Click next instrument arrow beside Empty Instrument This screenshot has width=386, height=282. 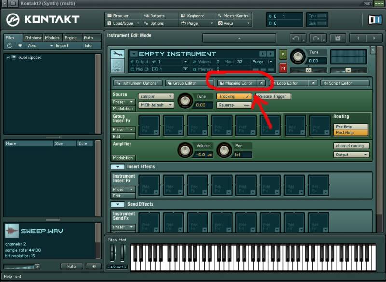tap(271, 54)
